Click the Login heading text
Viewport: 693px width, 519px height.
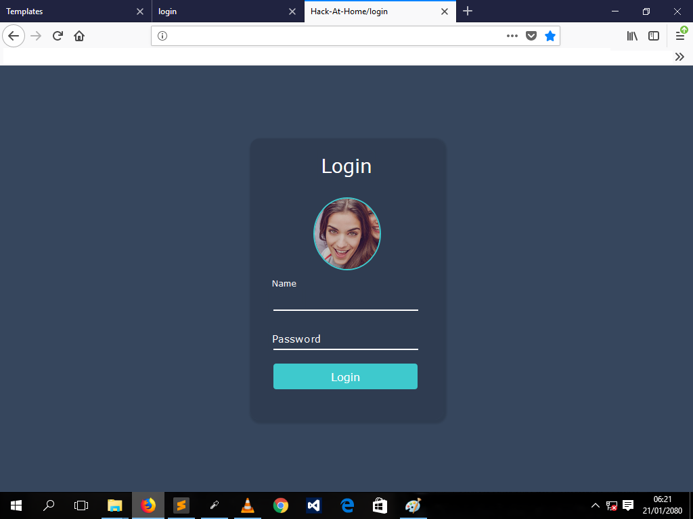point(346,166)
